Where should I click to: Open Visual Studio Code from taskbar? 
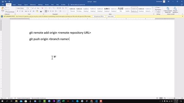click(x=96, y=101)
